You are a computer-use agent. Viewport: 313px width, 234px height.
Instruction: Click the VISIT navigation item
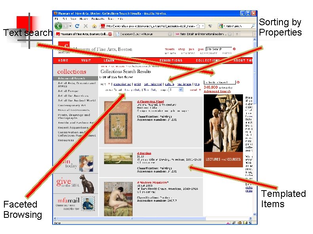[x=86, y=60]
